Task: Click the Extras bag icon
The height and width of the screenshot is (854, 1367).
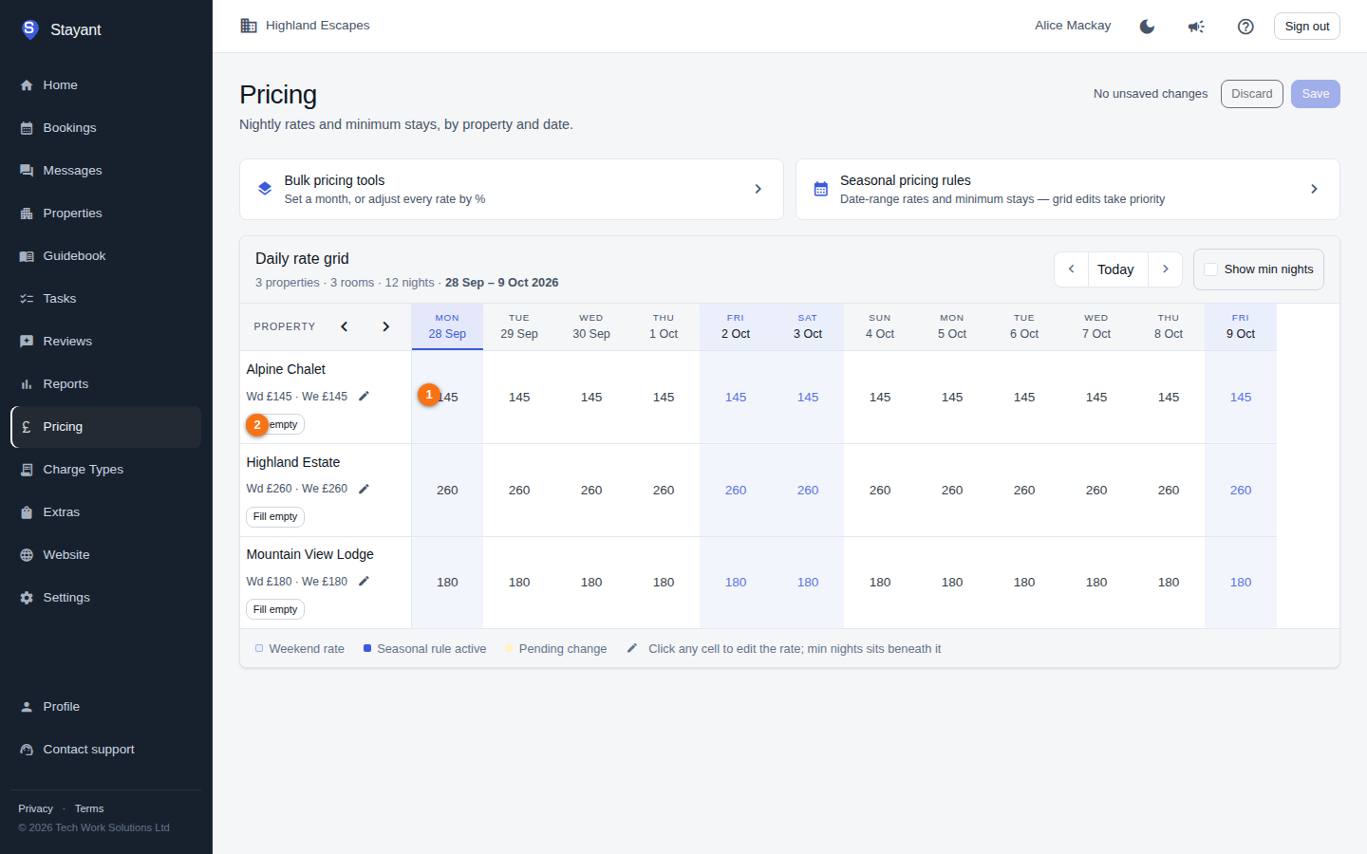Action: (x=27, y=512)
